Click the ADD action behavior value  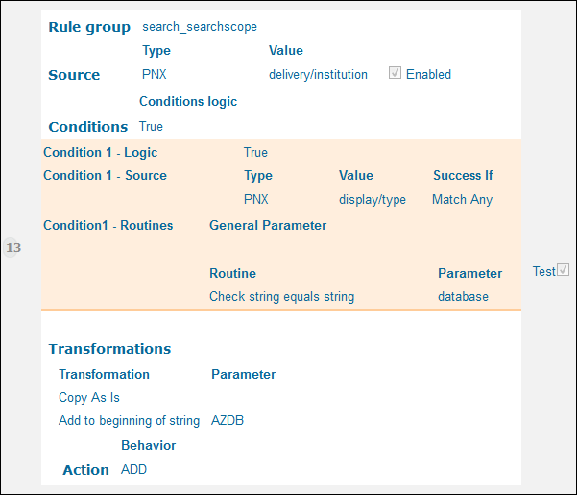pyautogui.click(x=133, y=469)
